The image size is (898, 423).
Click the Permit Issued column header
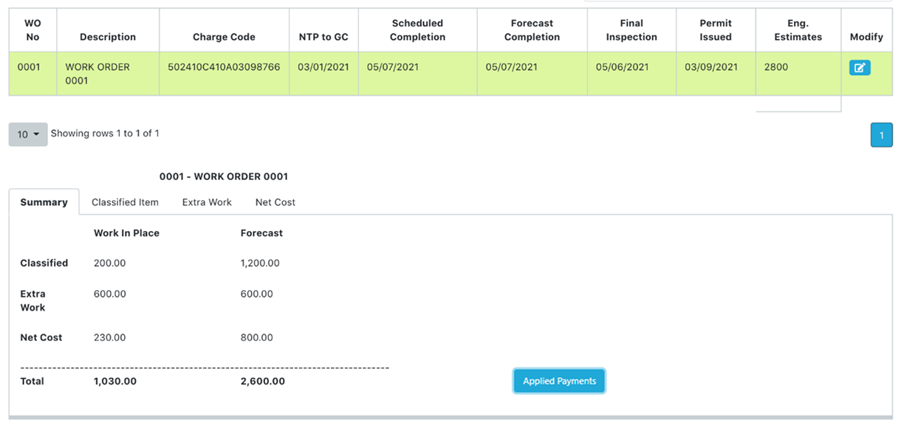click(716, 30)
